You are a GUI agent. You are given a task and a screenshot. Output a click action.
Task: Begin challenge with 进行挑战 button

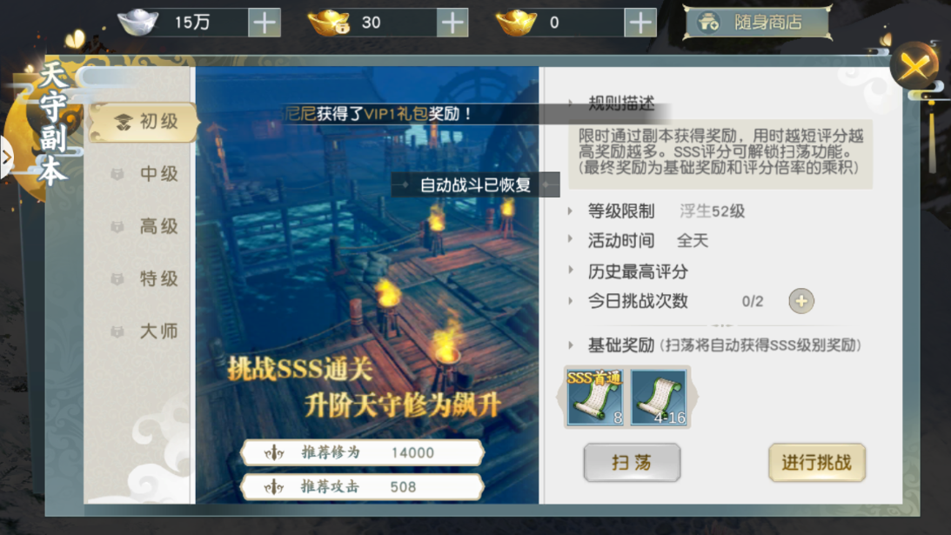coord(817,462)
